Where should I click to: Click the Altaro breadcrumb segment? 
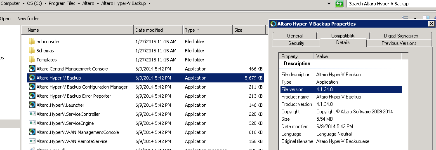(x=88, y=4)
